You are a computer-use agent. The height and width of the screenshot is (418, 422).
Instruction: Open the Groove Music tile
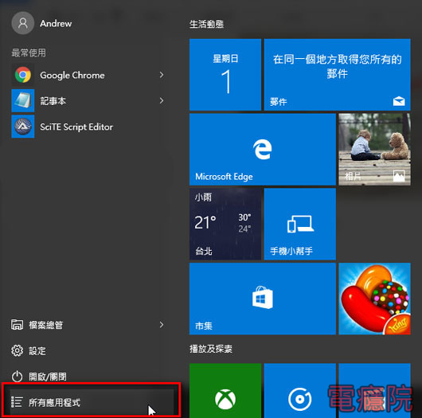[300, 391]
